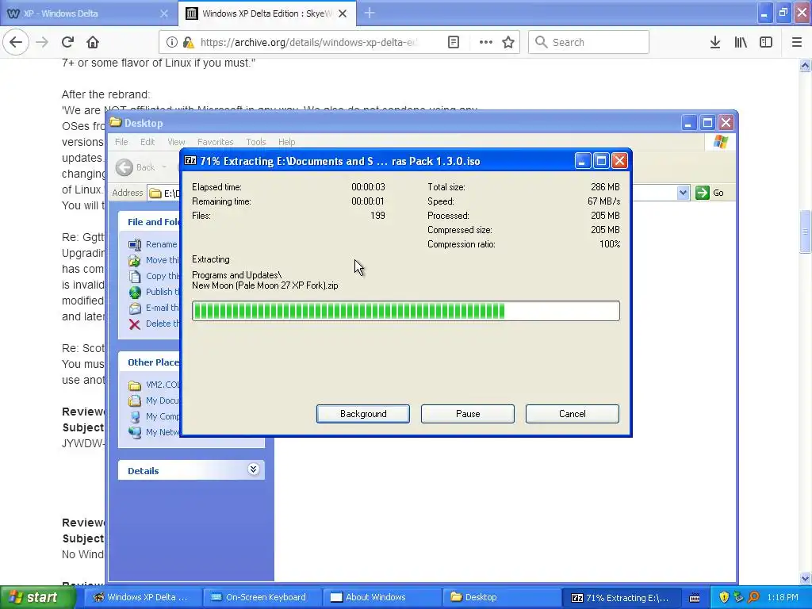
Task: Switch to Desktop taskbar item
Action: point(502,598)
